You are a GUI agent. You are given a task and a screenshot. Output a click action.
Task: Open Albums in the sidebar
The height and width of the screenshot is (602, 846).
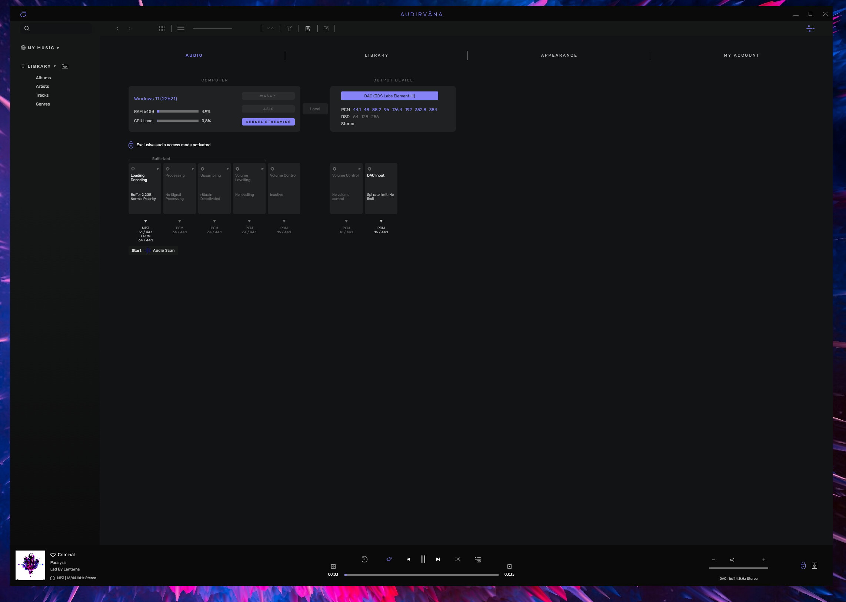point(43,78)
